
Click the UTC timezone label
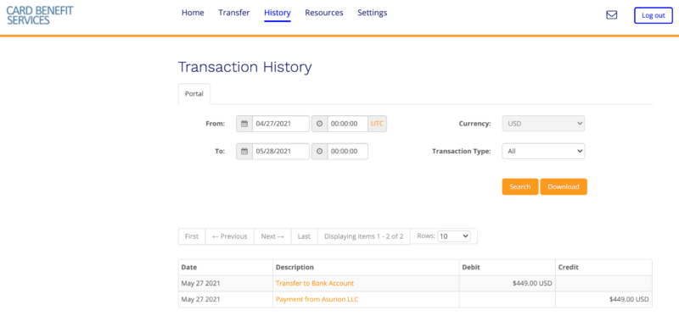[377, 124]
